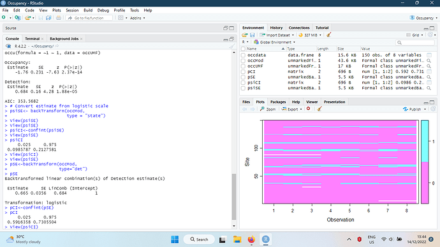Switch to the Background Jobs tab

click(x=64, y=39)
